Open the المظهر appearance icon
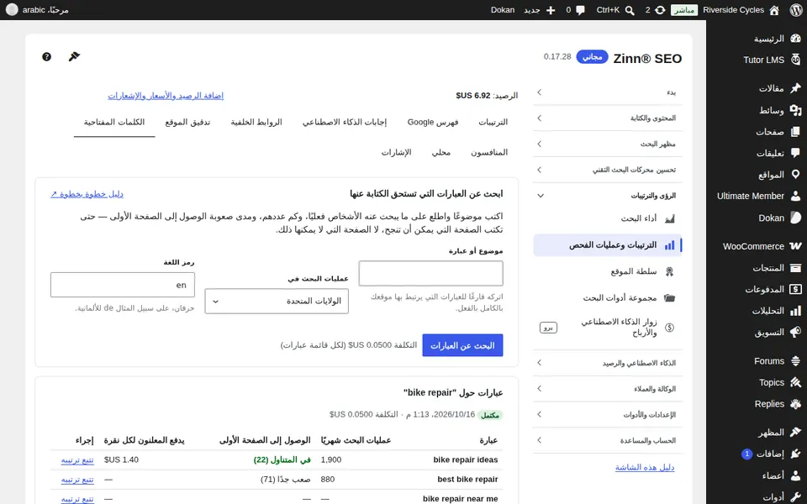Image resolution: width=807 pixels, height=504 pixels. pos(795,432)
